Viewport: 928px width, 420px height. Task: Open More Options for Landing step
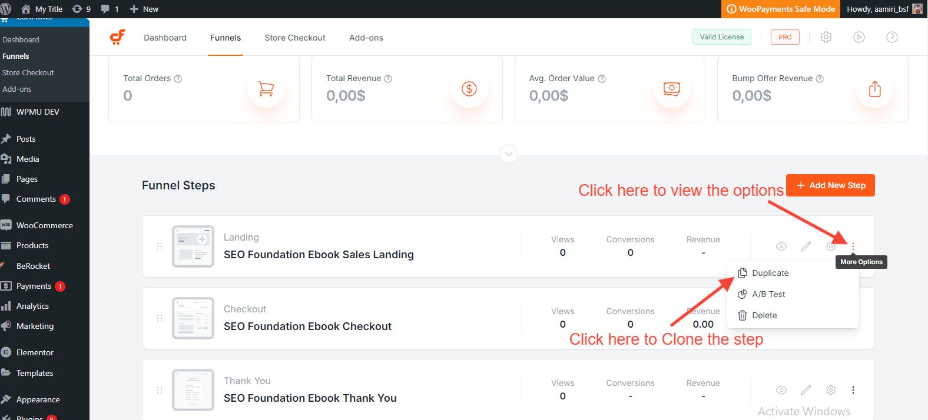853,246
